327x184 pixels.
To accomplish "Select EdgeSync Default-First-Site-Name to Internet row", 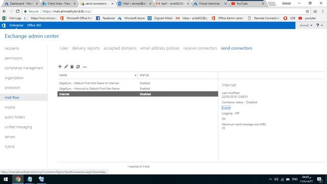I will (x=137, y=83).
